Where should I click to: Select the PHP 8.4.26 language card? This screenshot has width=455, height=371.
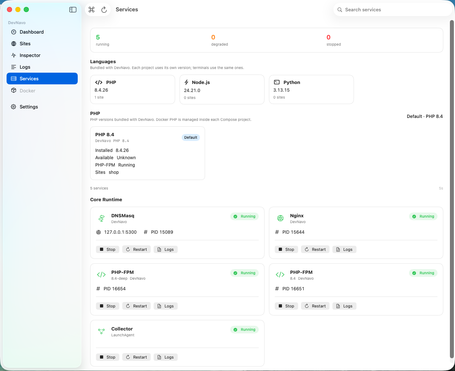click(132, 89)
